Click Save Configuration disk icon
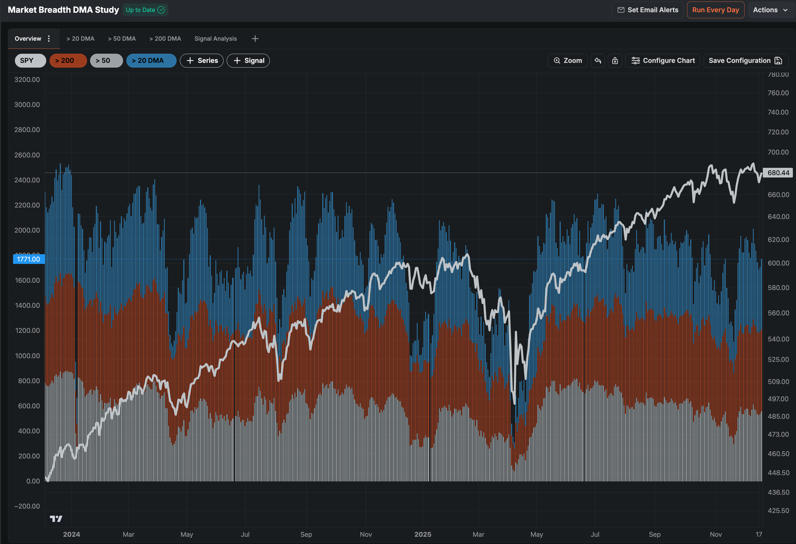796x544 pixels. point(778,60)
